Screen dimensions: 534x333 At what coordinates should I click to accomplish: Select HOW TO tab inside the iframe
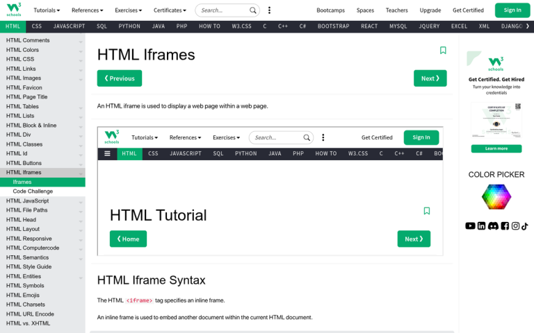tap(326, 153)
